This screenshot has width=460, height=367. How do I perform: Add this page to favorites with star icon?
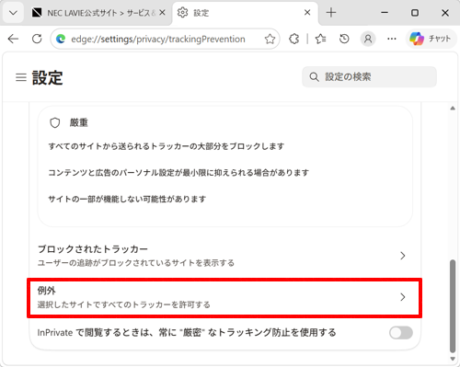[270, 39]
